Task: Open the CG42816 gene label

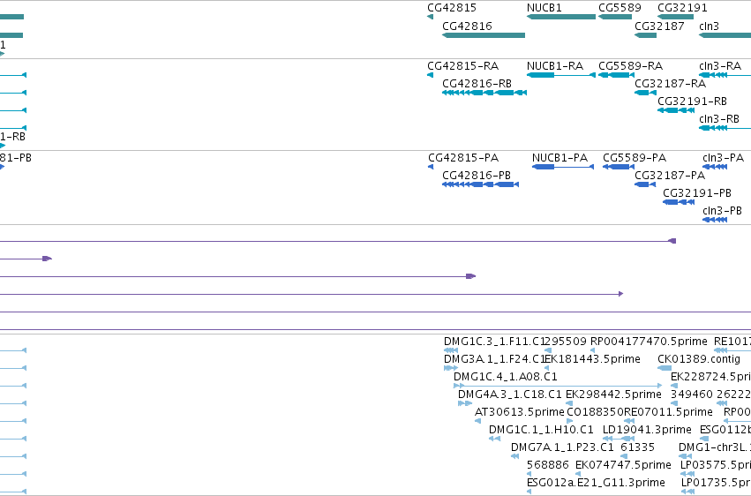Action: pyautogui.click(x=467, y=26)
